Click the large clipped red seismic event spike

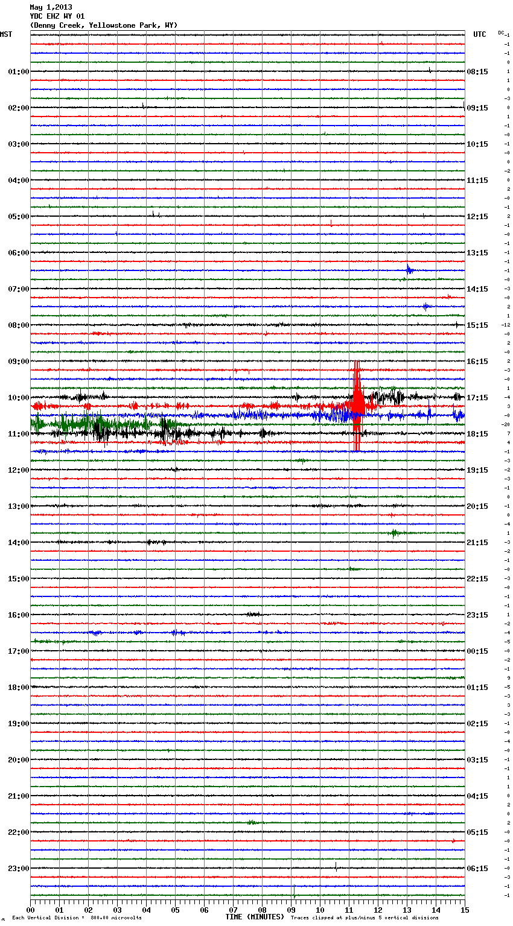[357, 406]
